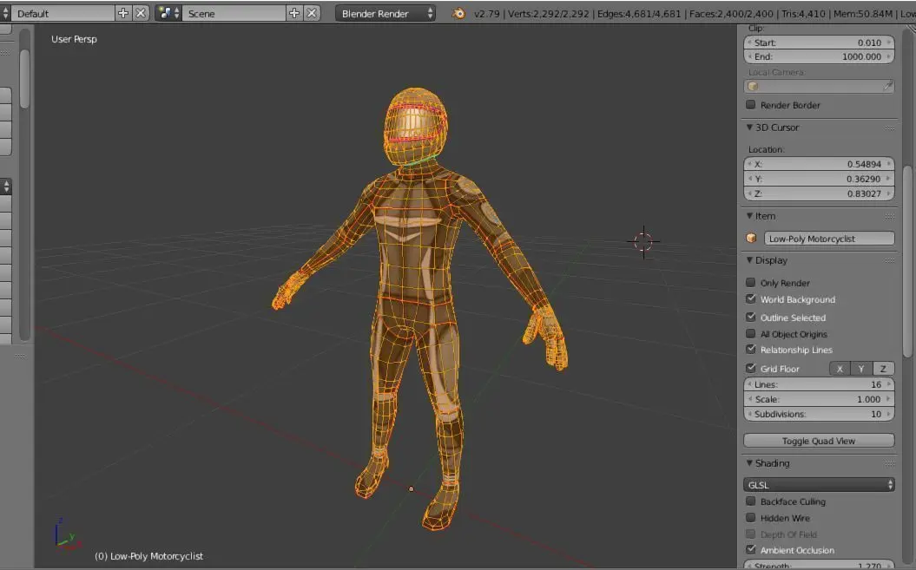Delete the scene with X icon beside Scene
The width and height of the screenshot is (916, 570).
(x=312, y=13)
